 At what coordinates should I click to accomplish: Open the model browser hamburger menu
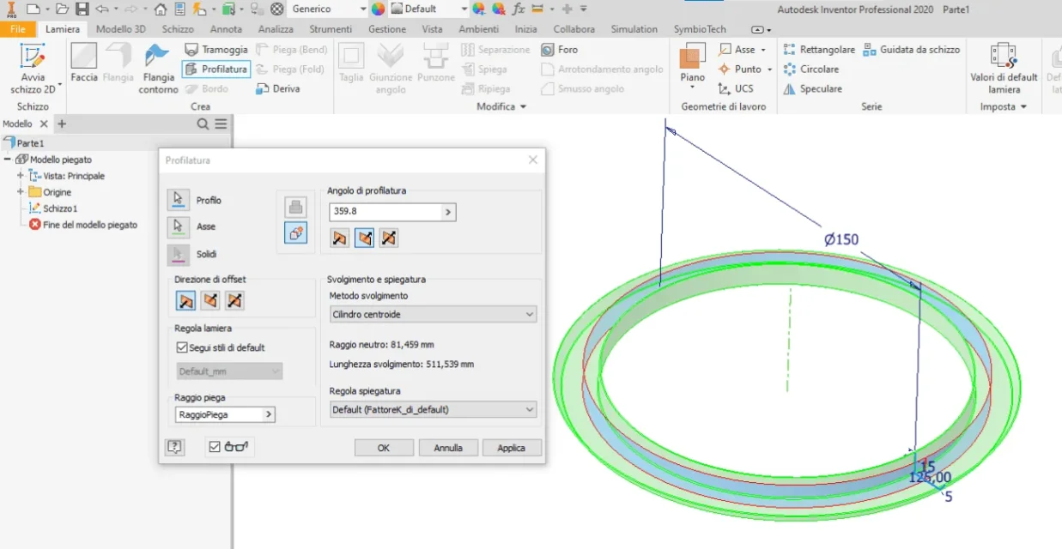pyautogui.click(x=222, y=124)
